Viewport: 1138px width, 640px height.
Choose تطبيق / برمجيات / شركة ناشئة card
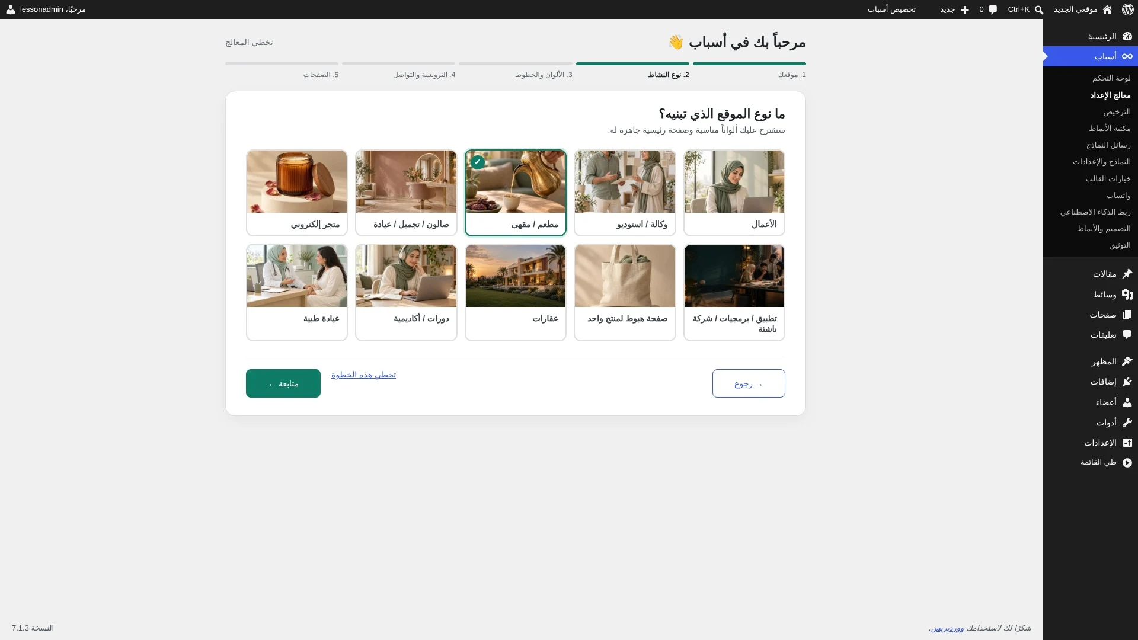coord(734,292)
